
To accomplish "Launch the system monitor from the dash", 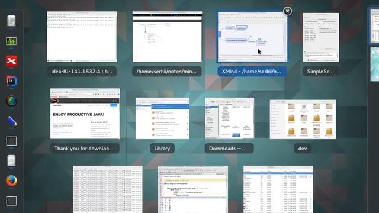I will 11,41.
